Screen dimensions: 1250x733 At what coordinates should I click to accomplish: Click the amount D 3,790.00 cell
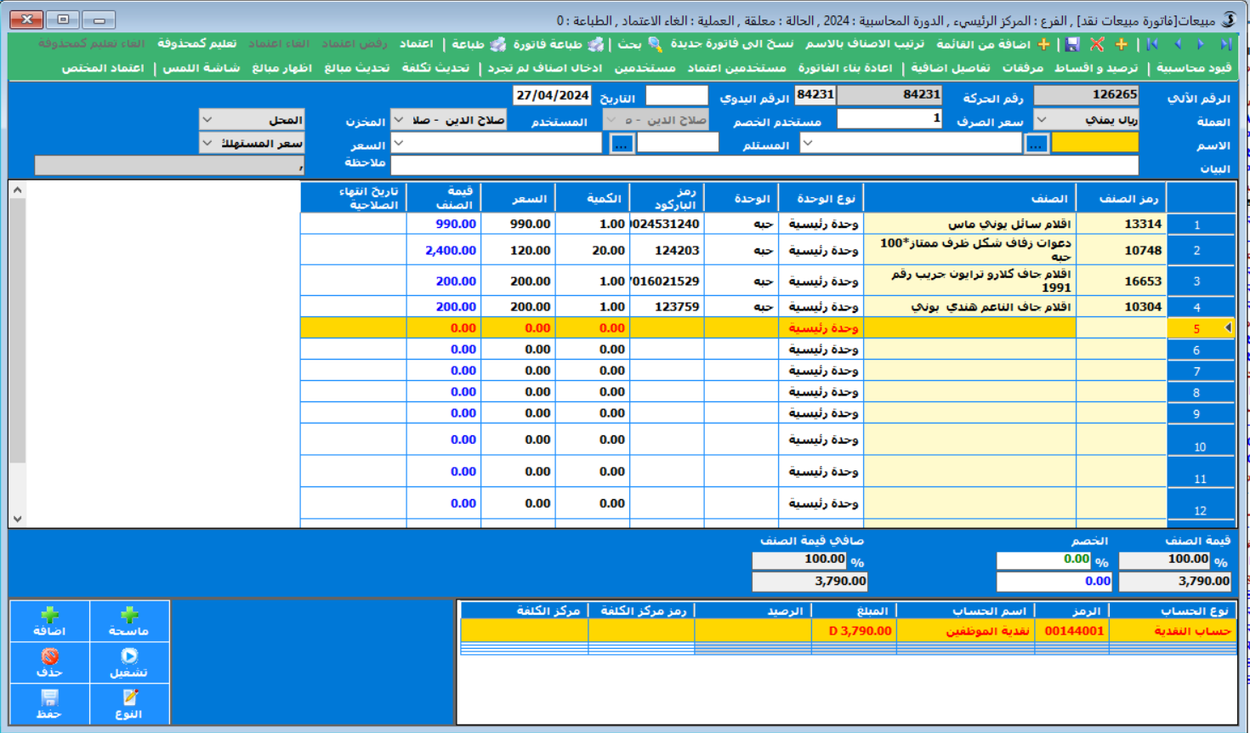[x=855, y=631]
